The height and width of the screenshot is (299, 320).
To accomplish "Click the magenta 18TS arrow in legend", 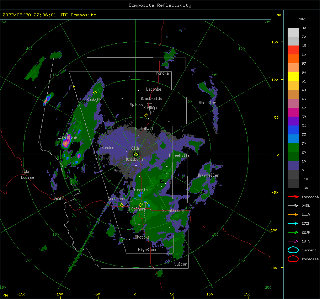I will pos(293,241).
